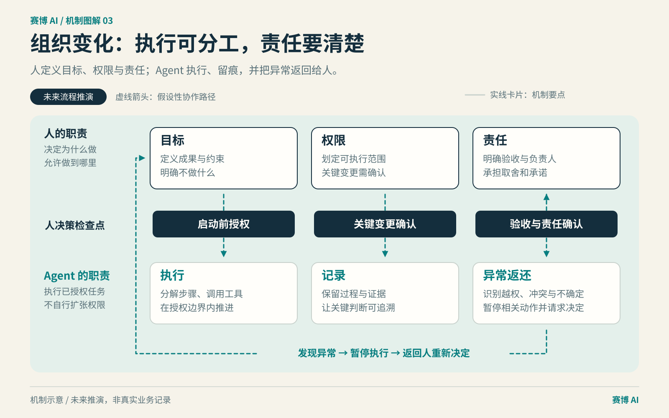Click the 目标 card heading

(x=172, y=140)
